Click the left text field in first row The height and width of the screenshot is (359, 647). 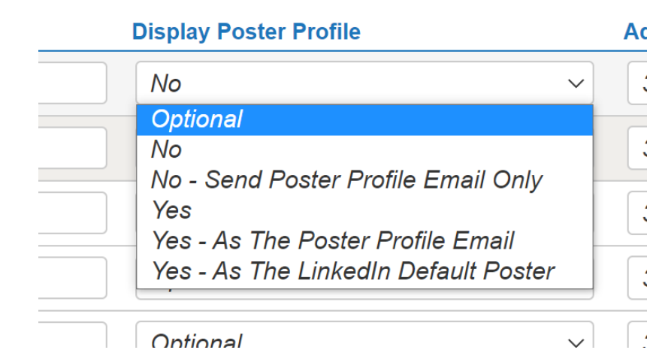tap(72, 83)
